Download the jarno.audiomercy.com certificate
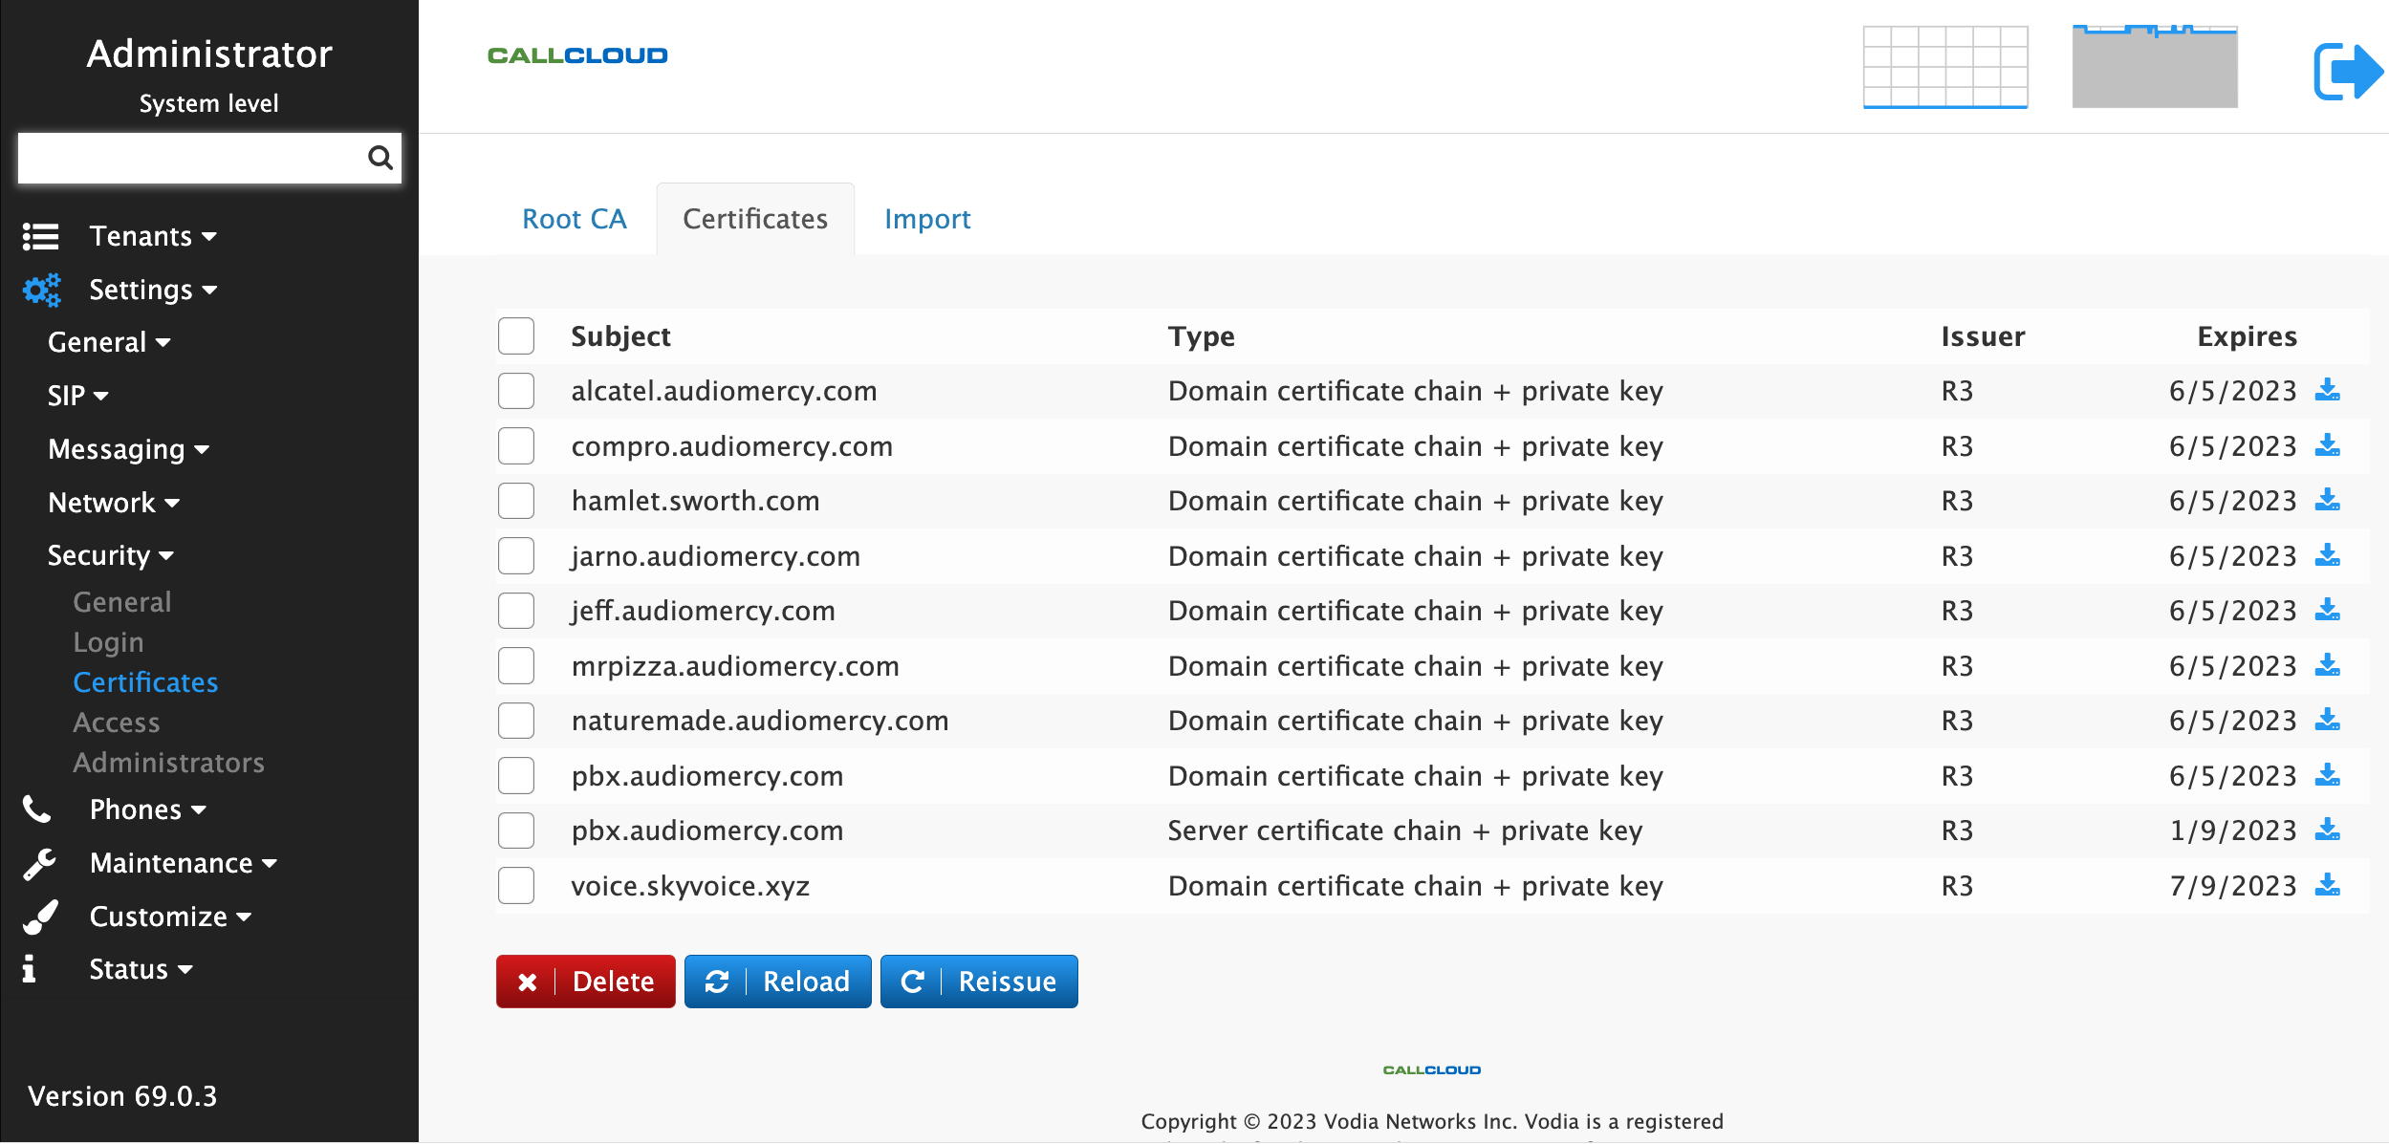The image size is (2389, 1144). coord(2327,555)
